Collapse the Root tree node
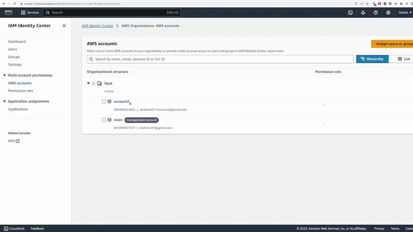This screenshot has width=413, height=232. pos(88,83)
